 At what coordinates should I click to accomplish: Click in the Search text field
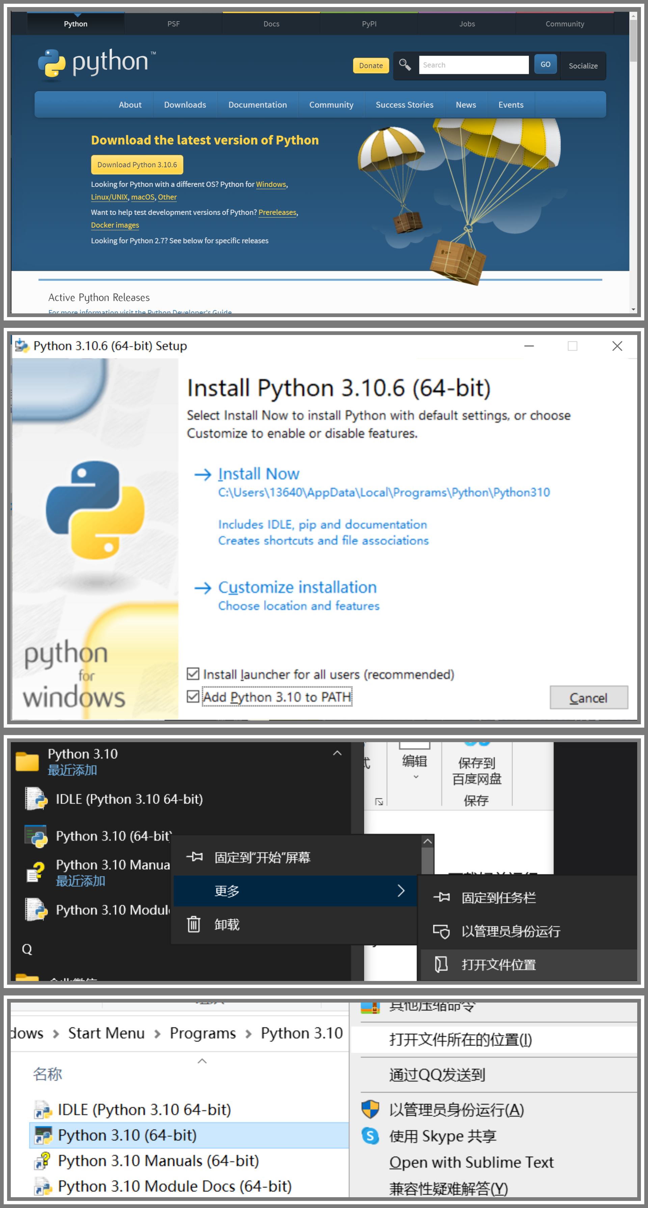point(473,65)
